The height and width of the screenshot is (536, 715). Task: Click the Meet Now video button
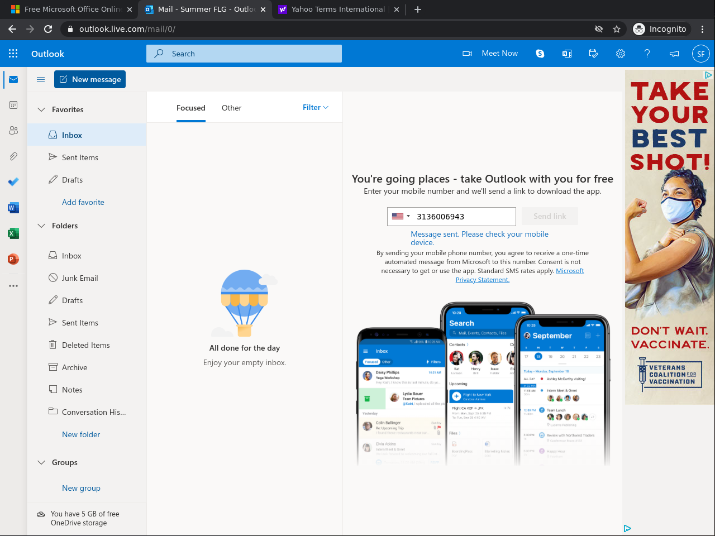(x=490, y=54)
